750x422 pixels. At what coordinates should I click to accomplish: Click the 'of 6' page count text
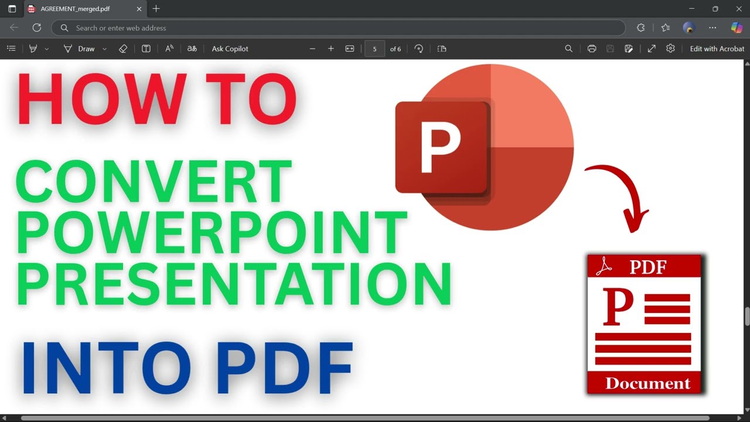pyautogui.click(x=396, y=49)
